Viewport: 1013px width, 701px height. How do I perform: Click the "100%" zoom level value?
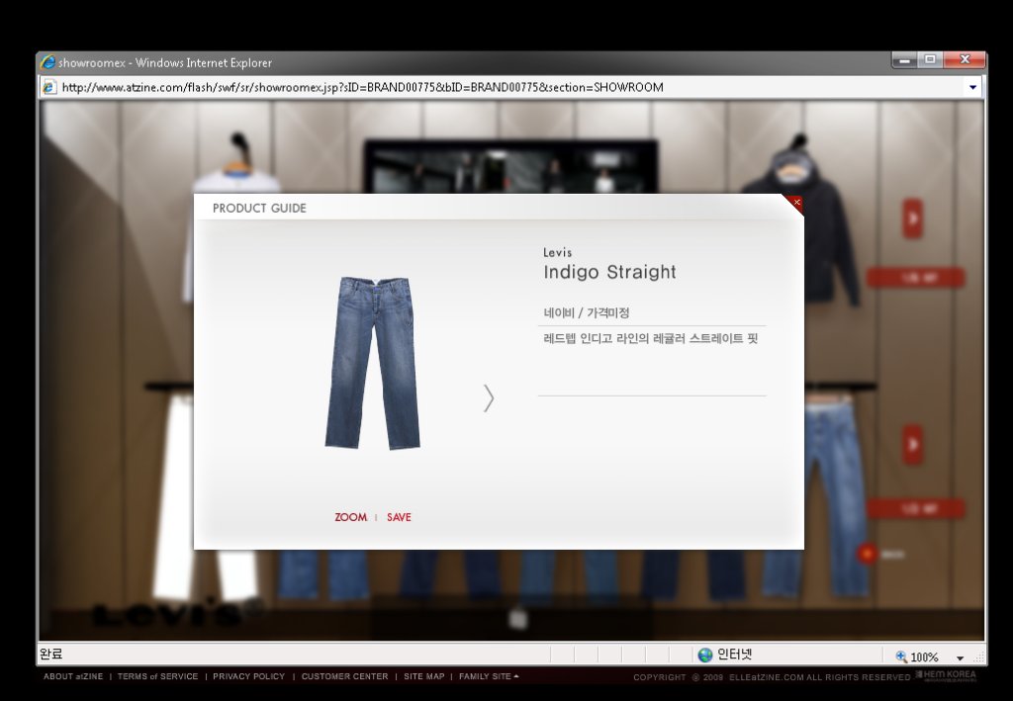coord(924,657)
